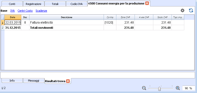This screenshot has height=93, width=197.
Task: Click the zoom out magnifier icon
Action: (144, 88)
